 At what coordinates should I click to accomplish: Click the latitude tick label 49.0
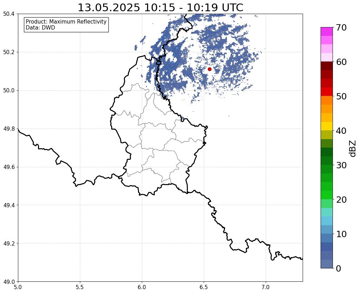click(9, 282)
